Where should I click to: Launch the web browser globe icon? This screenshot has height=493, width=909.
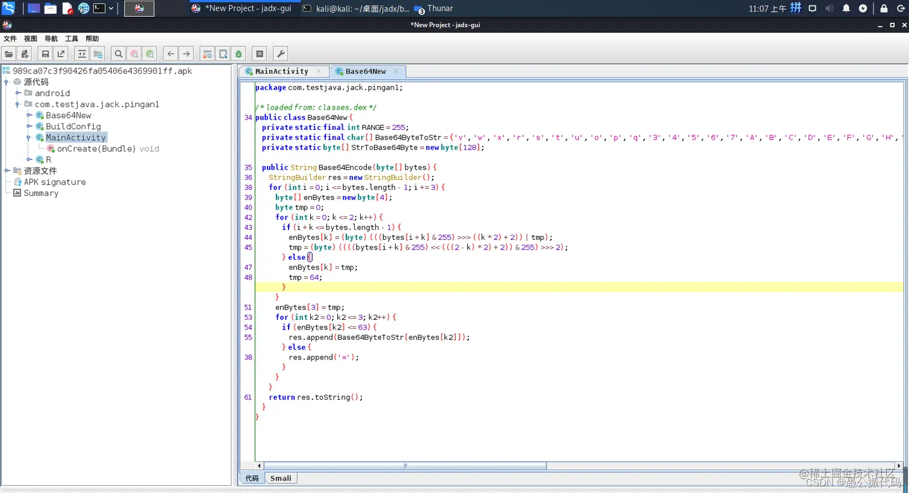(84, 8)
